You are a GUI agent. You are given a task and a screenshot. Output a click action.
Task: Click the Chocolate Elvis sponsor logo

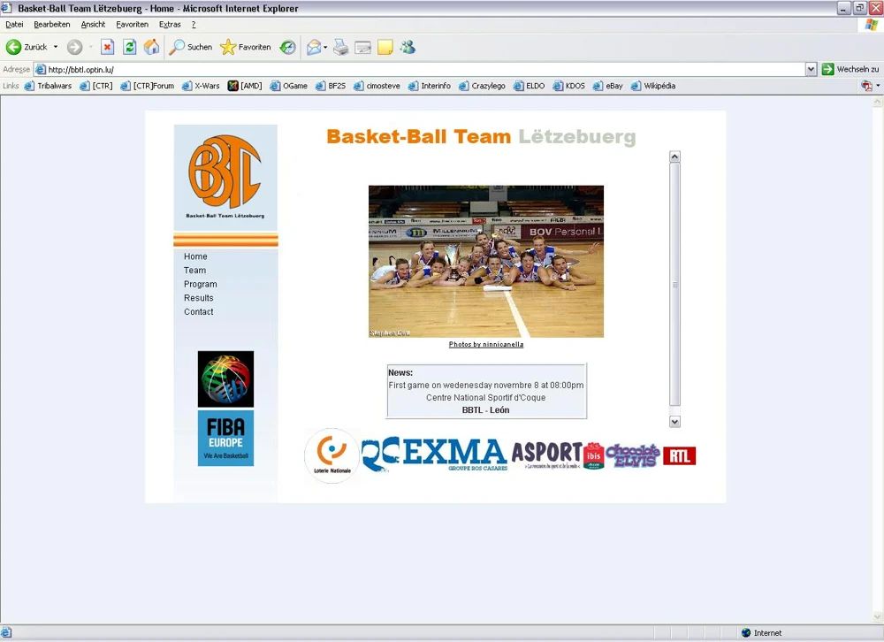[633, 455]
